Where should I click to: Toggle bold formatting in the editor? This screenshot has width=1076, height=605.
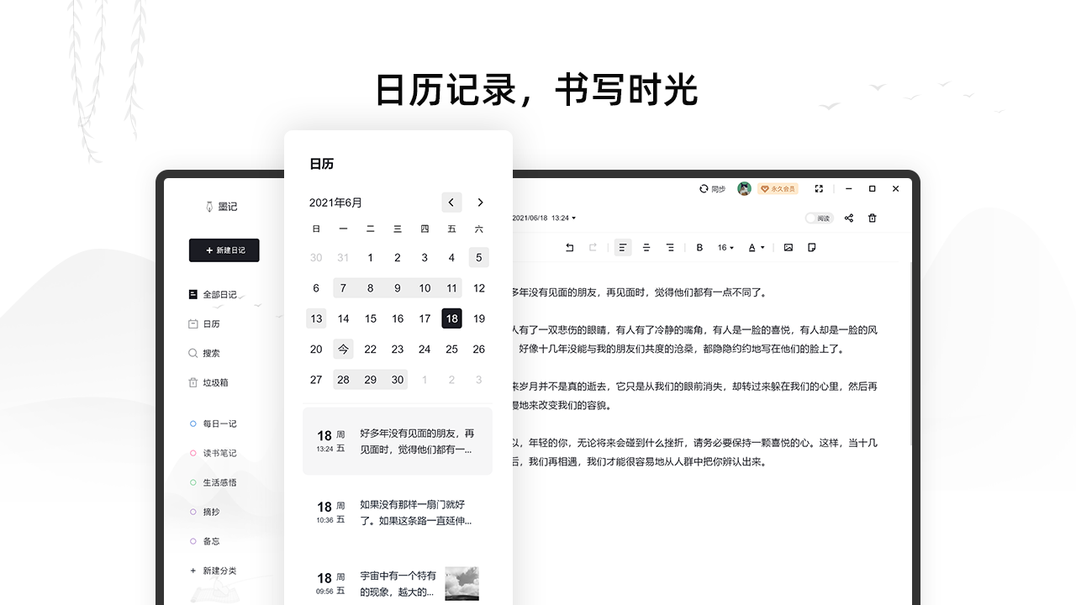699,247
